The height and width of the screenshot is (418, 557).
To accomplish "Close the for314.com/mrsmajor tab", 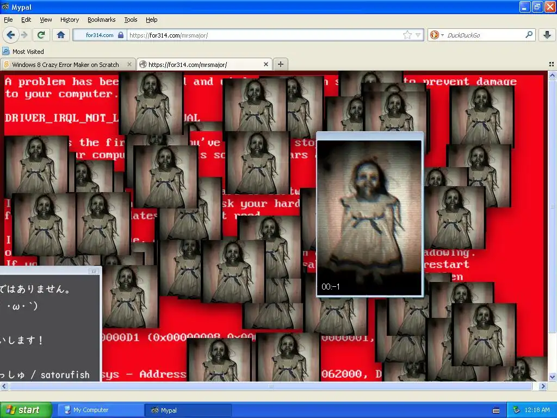I will pos(265,64).
